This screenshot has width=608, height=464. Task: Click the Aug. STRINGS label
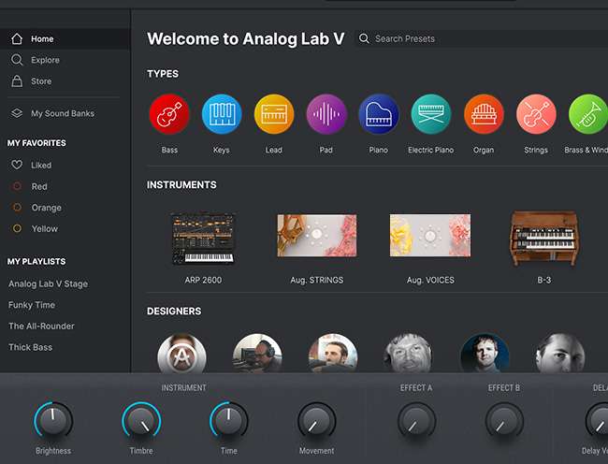point(317,280)
